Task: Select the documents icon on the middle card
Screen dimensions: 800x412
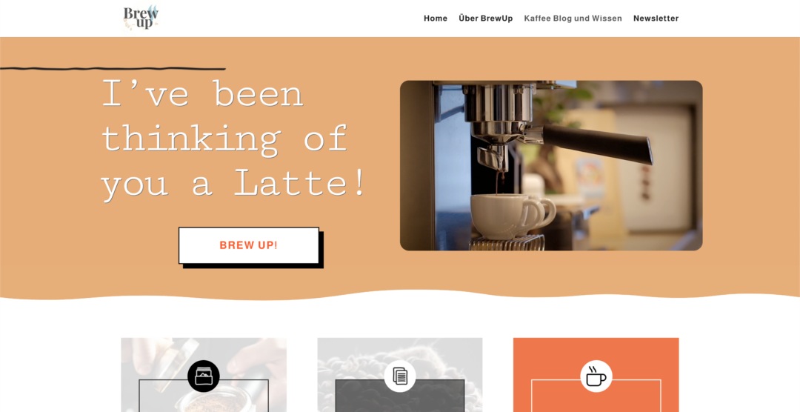Action: point(400,376)
